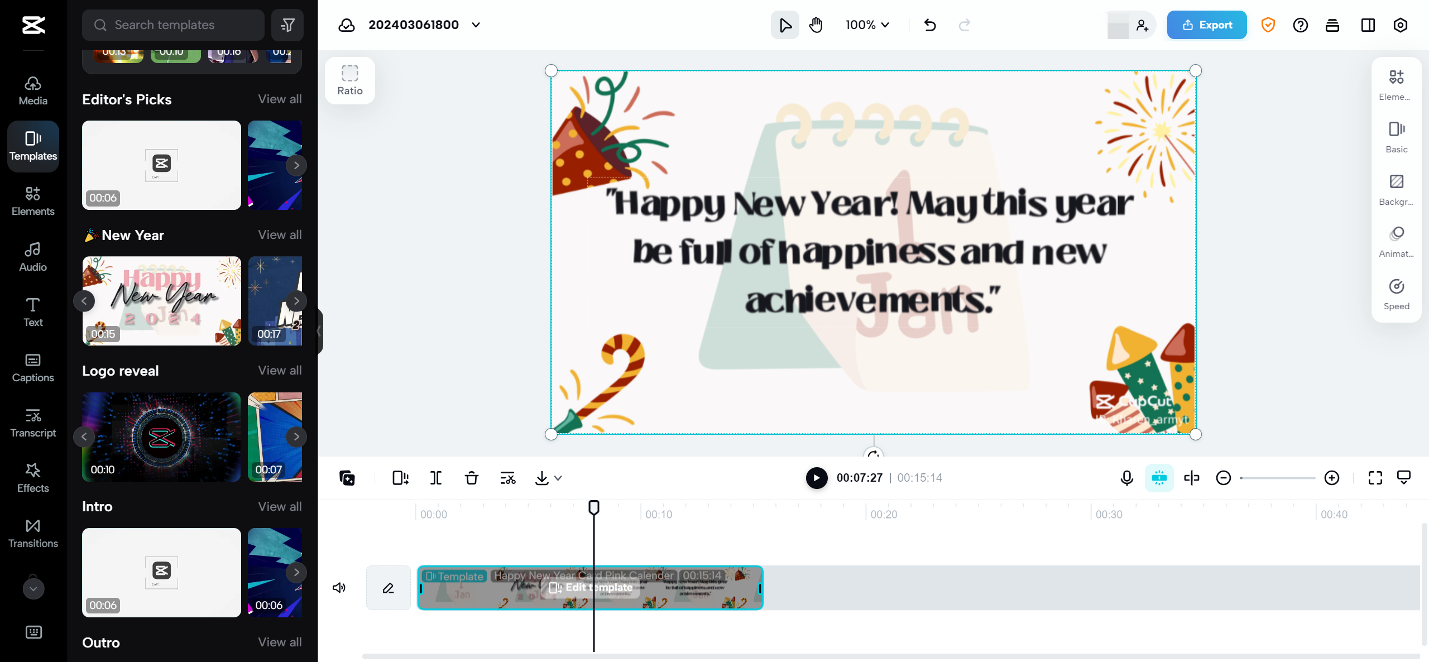Click the export button

pos(1207,25)
